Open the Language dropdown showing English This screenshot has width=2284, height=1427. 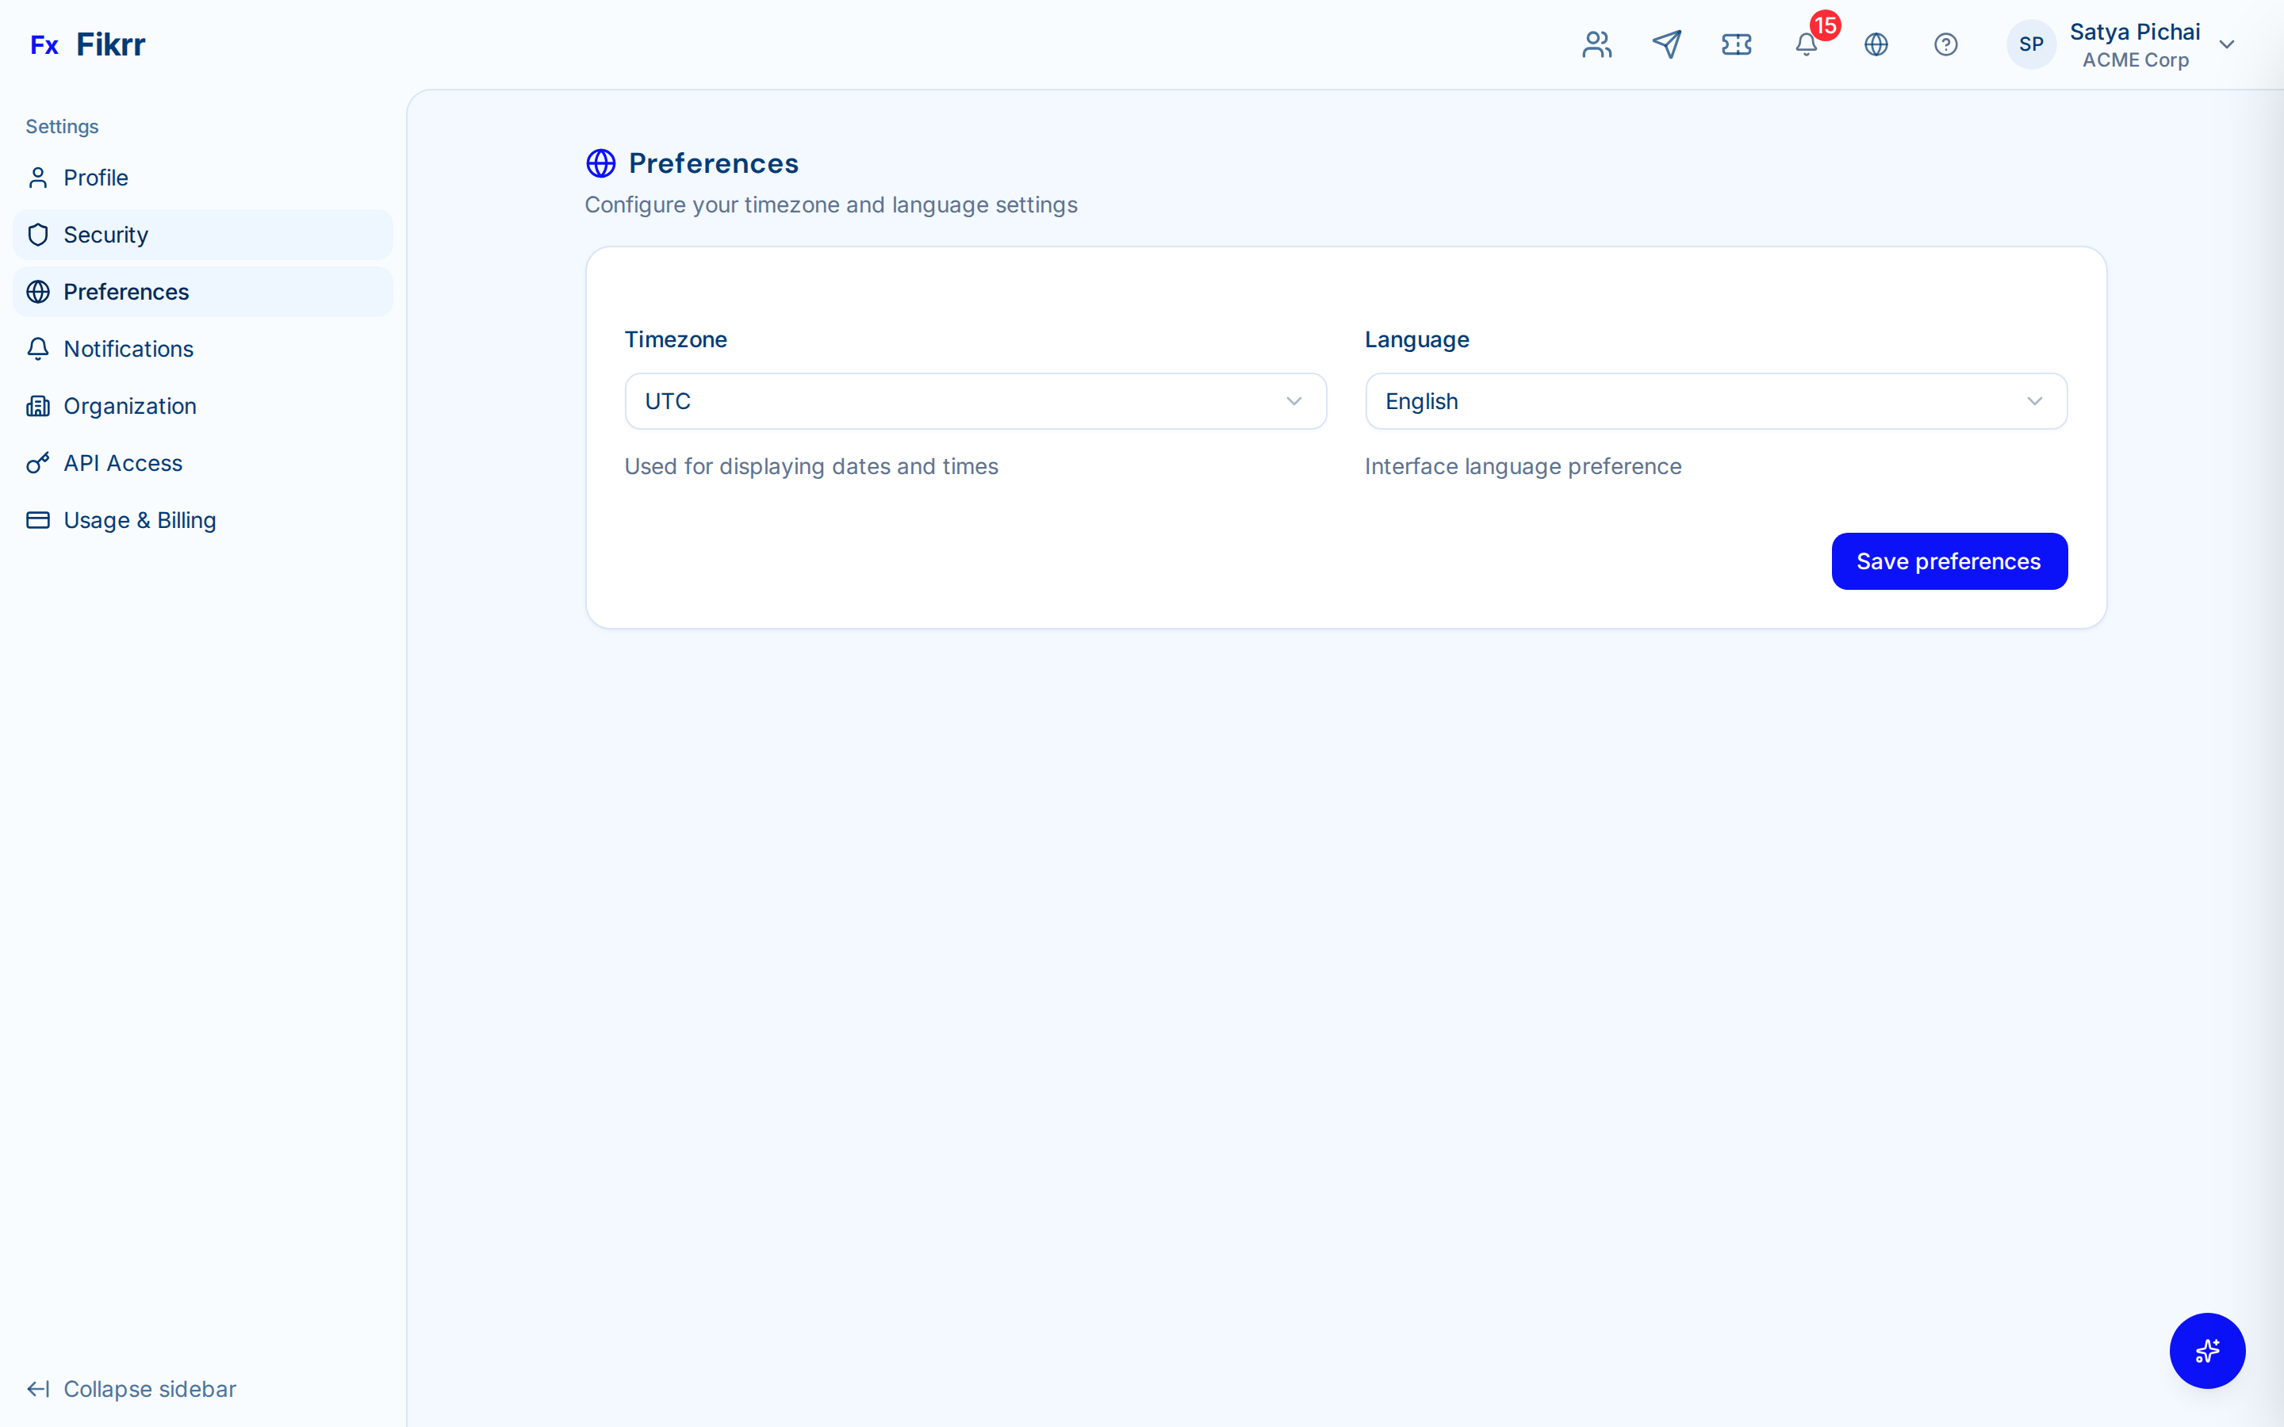pyautogui.click(x=1715, y=400)
